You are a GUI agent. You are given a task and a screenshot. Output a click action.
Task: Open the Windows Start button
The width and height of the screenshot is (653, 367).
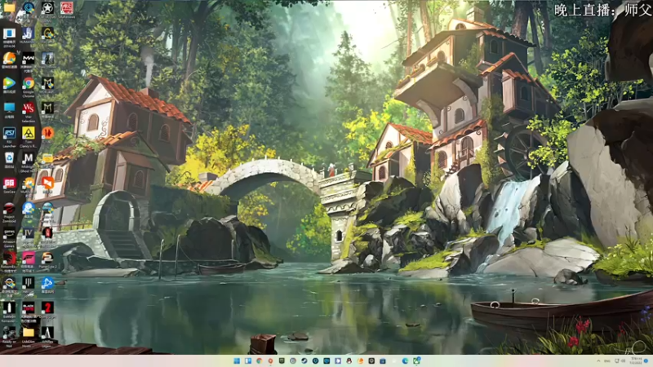point(237,360)
